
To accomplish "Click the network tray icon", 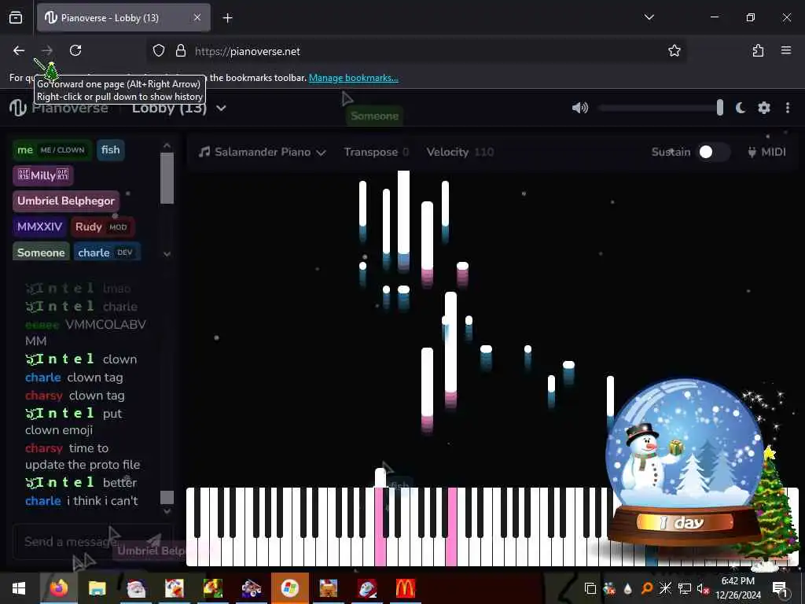I will point(685,588).
